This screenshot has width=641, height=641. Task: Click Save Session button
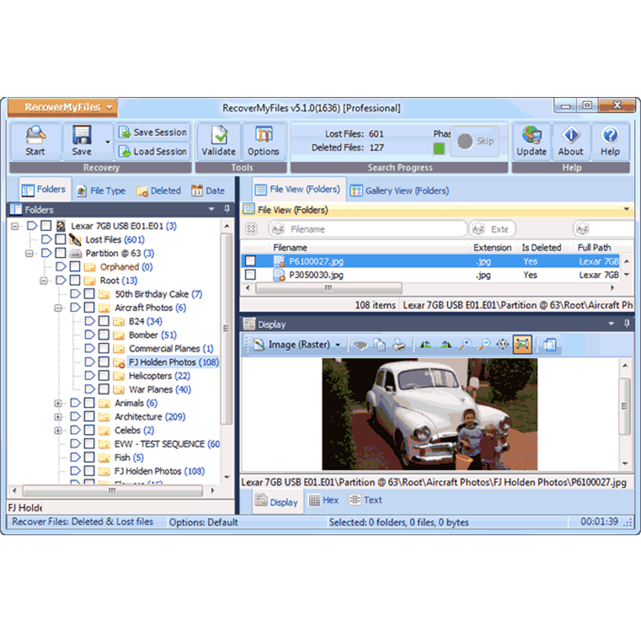pyautogui.click(x=154, y=132)
